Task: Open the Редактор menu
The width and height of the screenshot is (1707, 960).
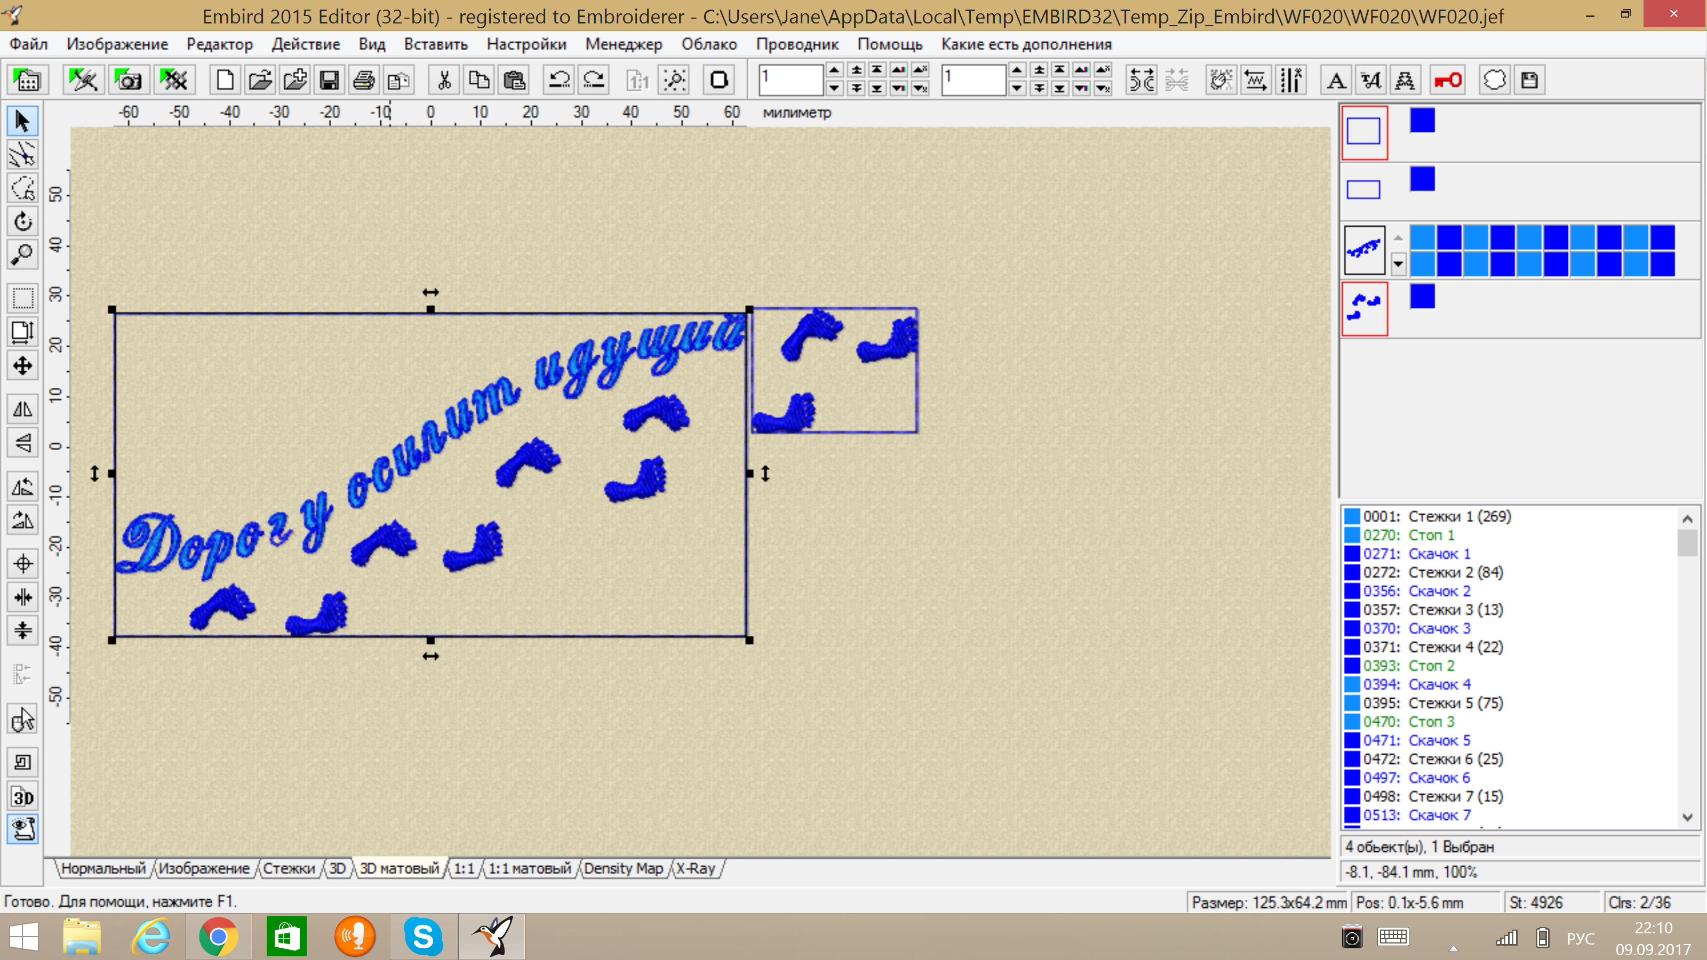Action: click(x=219, y=44)
